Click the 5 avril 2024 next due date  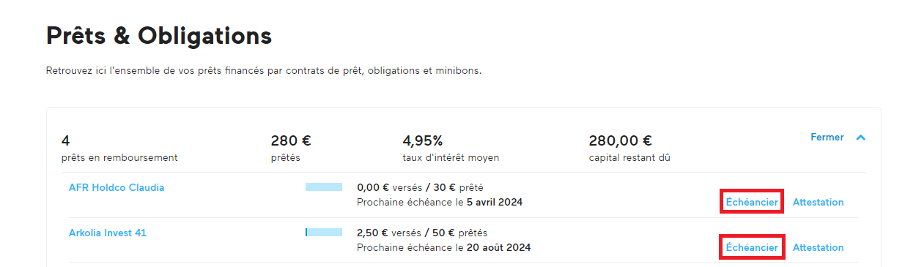[x=495, y=202]
